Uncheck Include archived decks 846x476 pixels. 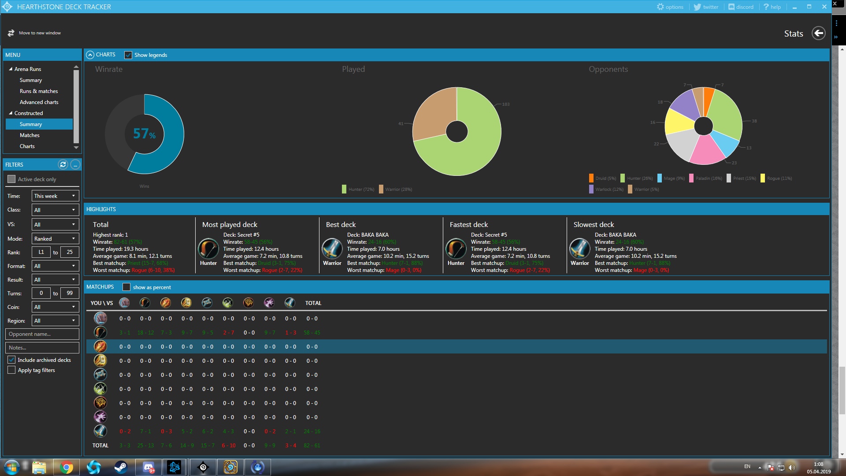(11, 360)
